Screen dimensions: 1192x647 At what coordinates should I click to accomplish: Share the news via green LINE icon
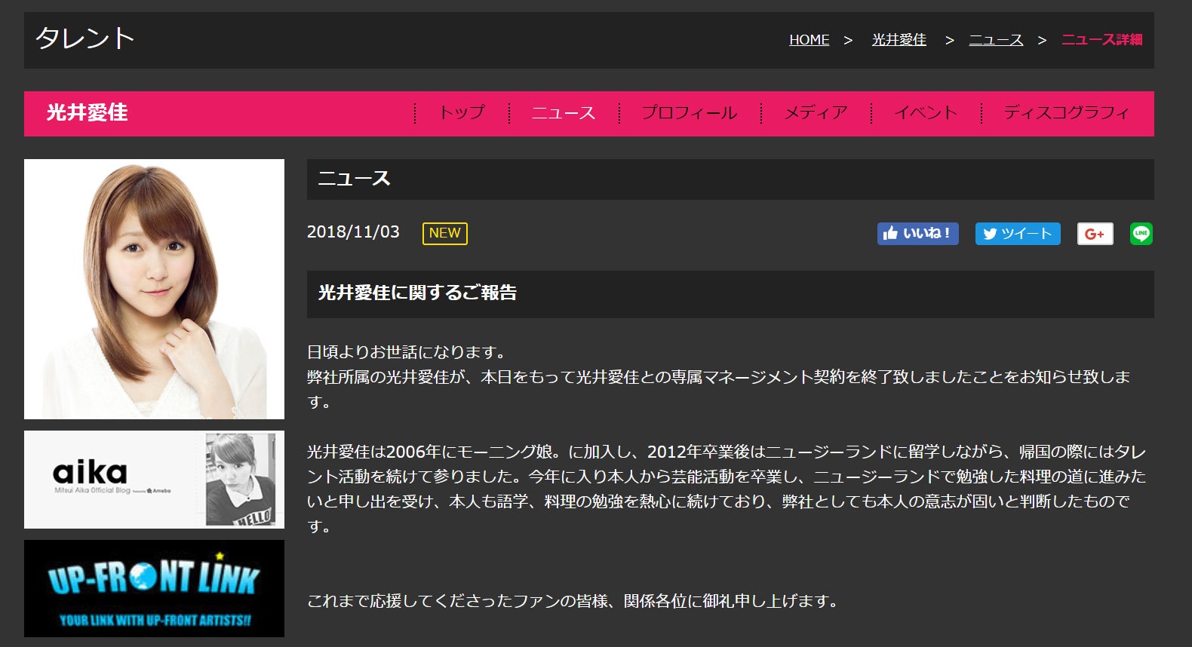[x=1141, y=234]
